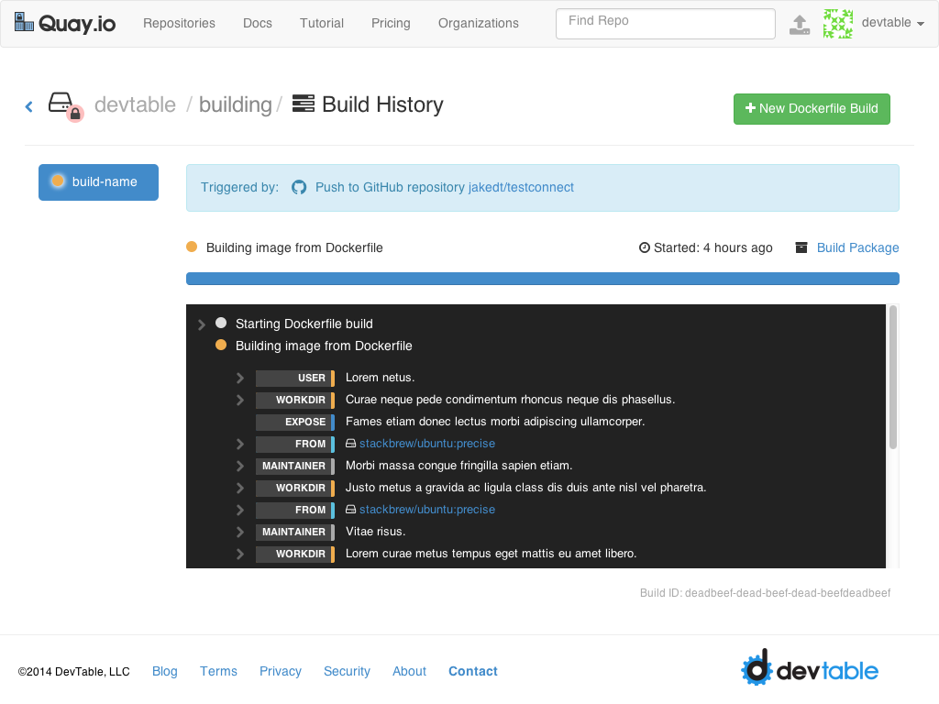Image resolution: width=939 pixels, height=704 pixels.
Task: Click New Dockerfile Build button
Action: click(812, 109)
